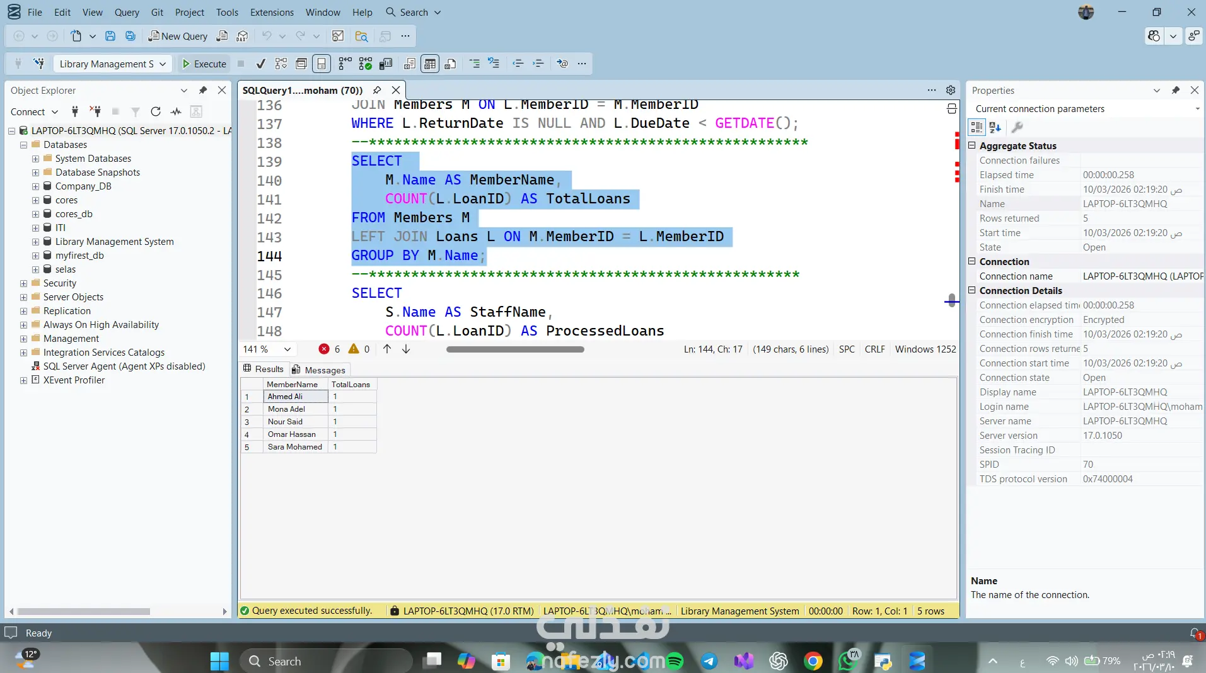Screen dimensions: 1206x673
Task: Toggle the Categorized view in Properties
Action: point(977,127)
